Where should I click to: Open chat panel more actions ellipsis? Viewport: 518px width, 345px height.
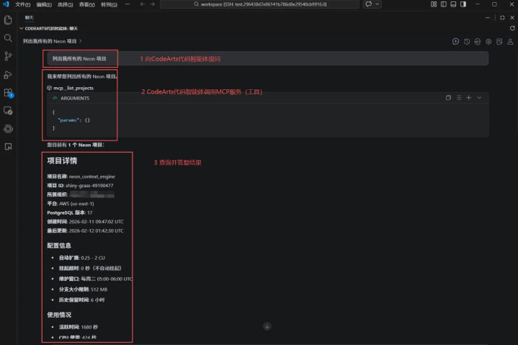coord(488,18)
